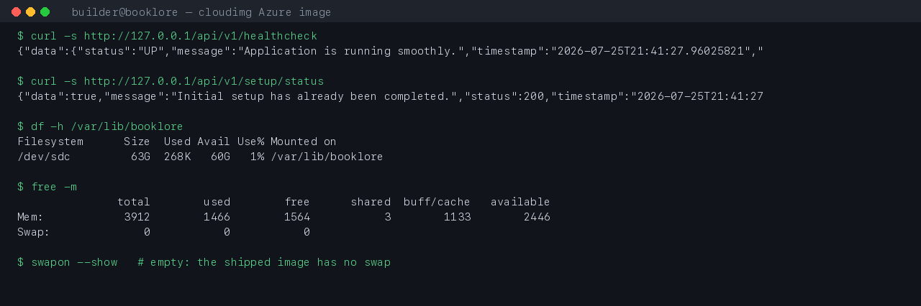This screenshot has height=306, width=921.
Task: Click the 'buff/cache' column header
Action: 437,202
